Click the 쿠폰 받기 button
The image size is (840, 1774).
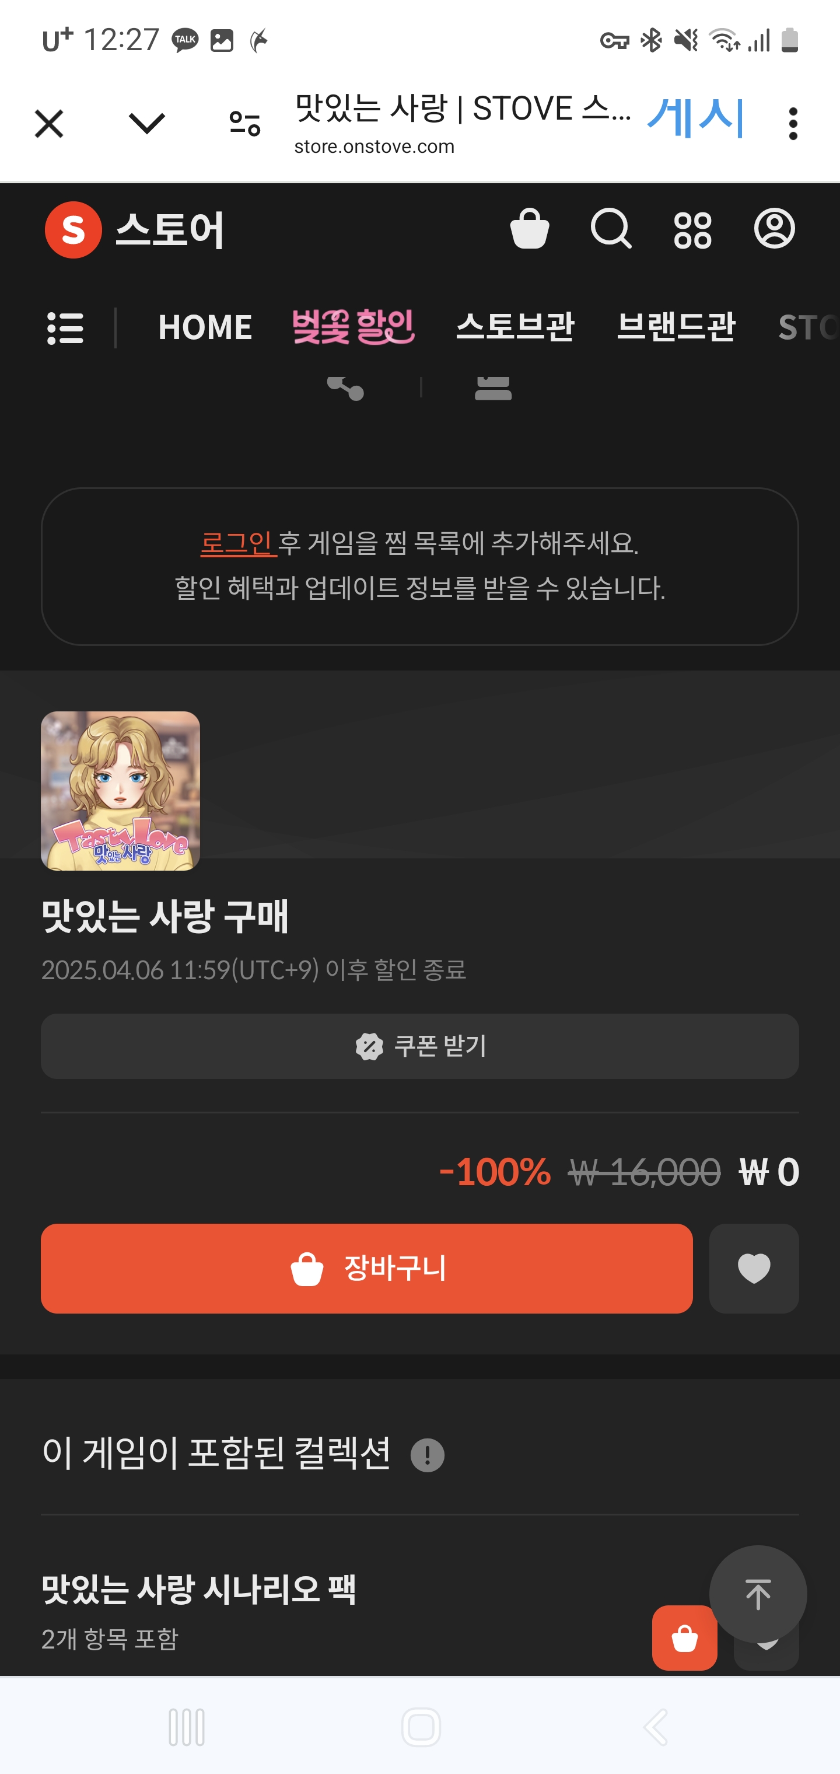point(420,1046)
